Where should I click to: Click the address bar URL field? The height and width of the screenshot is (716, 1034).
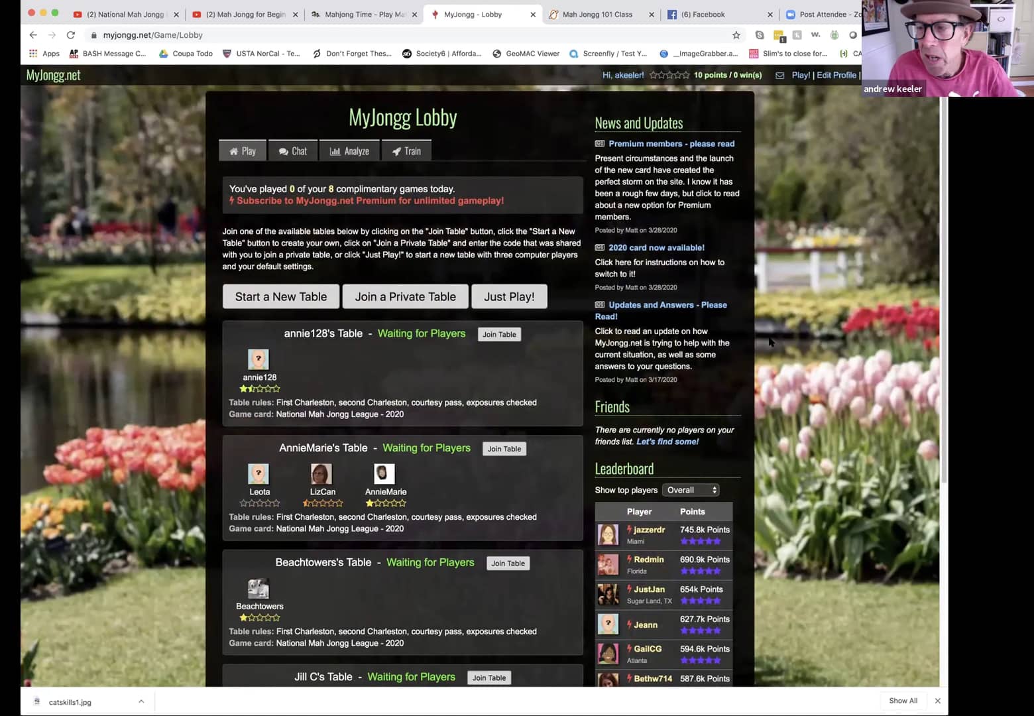411,35
